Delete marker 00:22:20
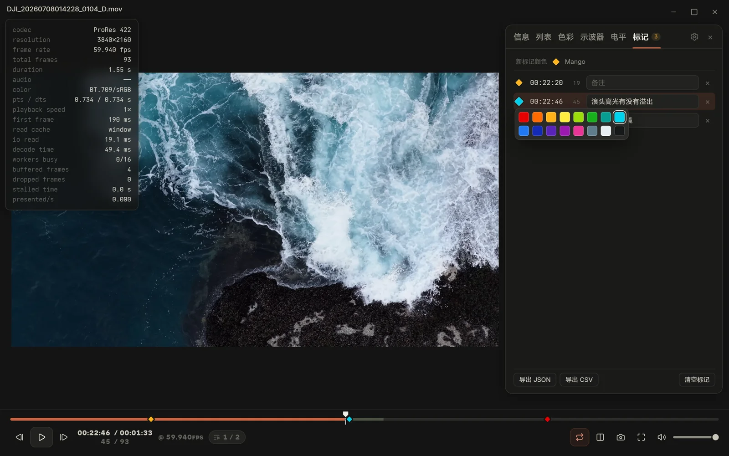The height and width of the screenshot is (456, 729). pyautogui.click(x=708, y=83)
